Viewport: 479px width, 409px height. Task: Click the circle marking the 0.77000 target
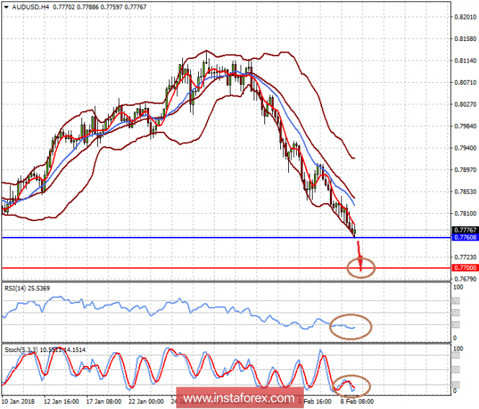(x=360, y=268)
